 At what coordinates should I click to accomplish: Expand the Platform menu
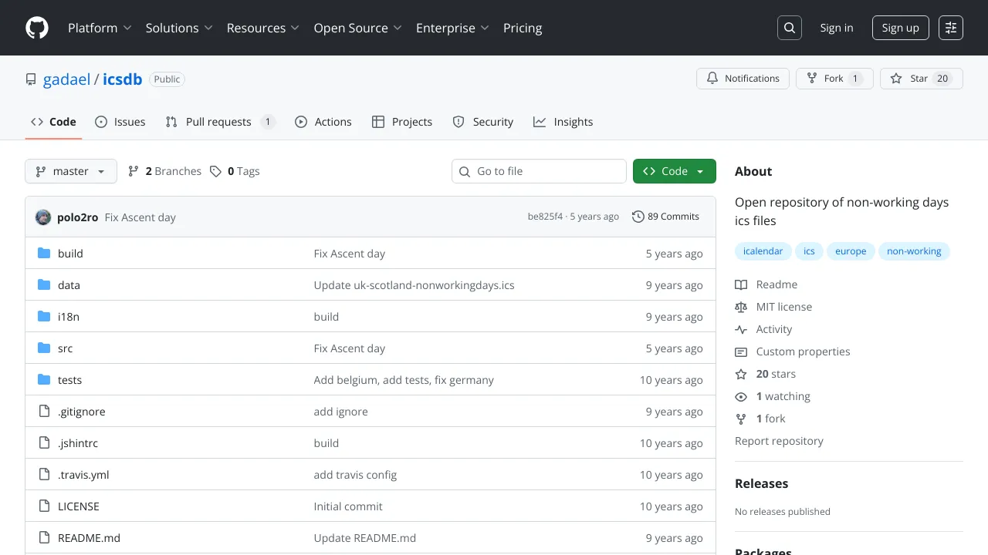click(x=100, y=28)
